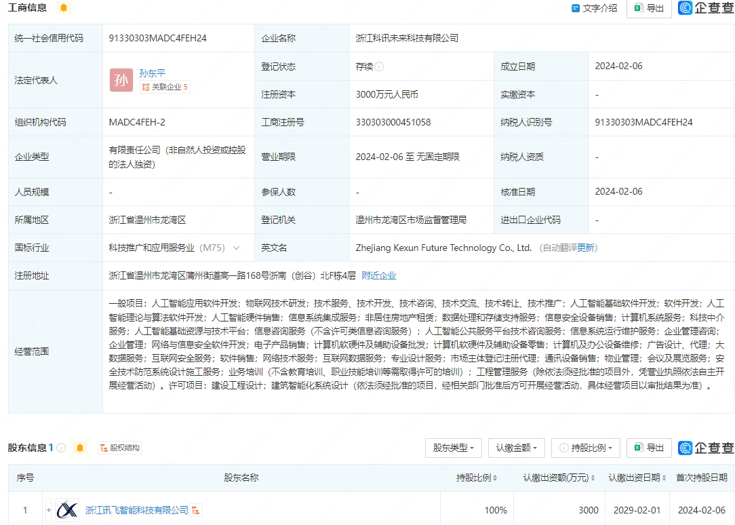
Task: Select company name 浙江科讯未来科技有限公司
Action: point(407,39)
